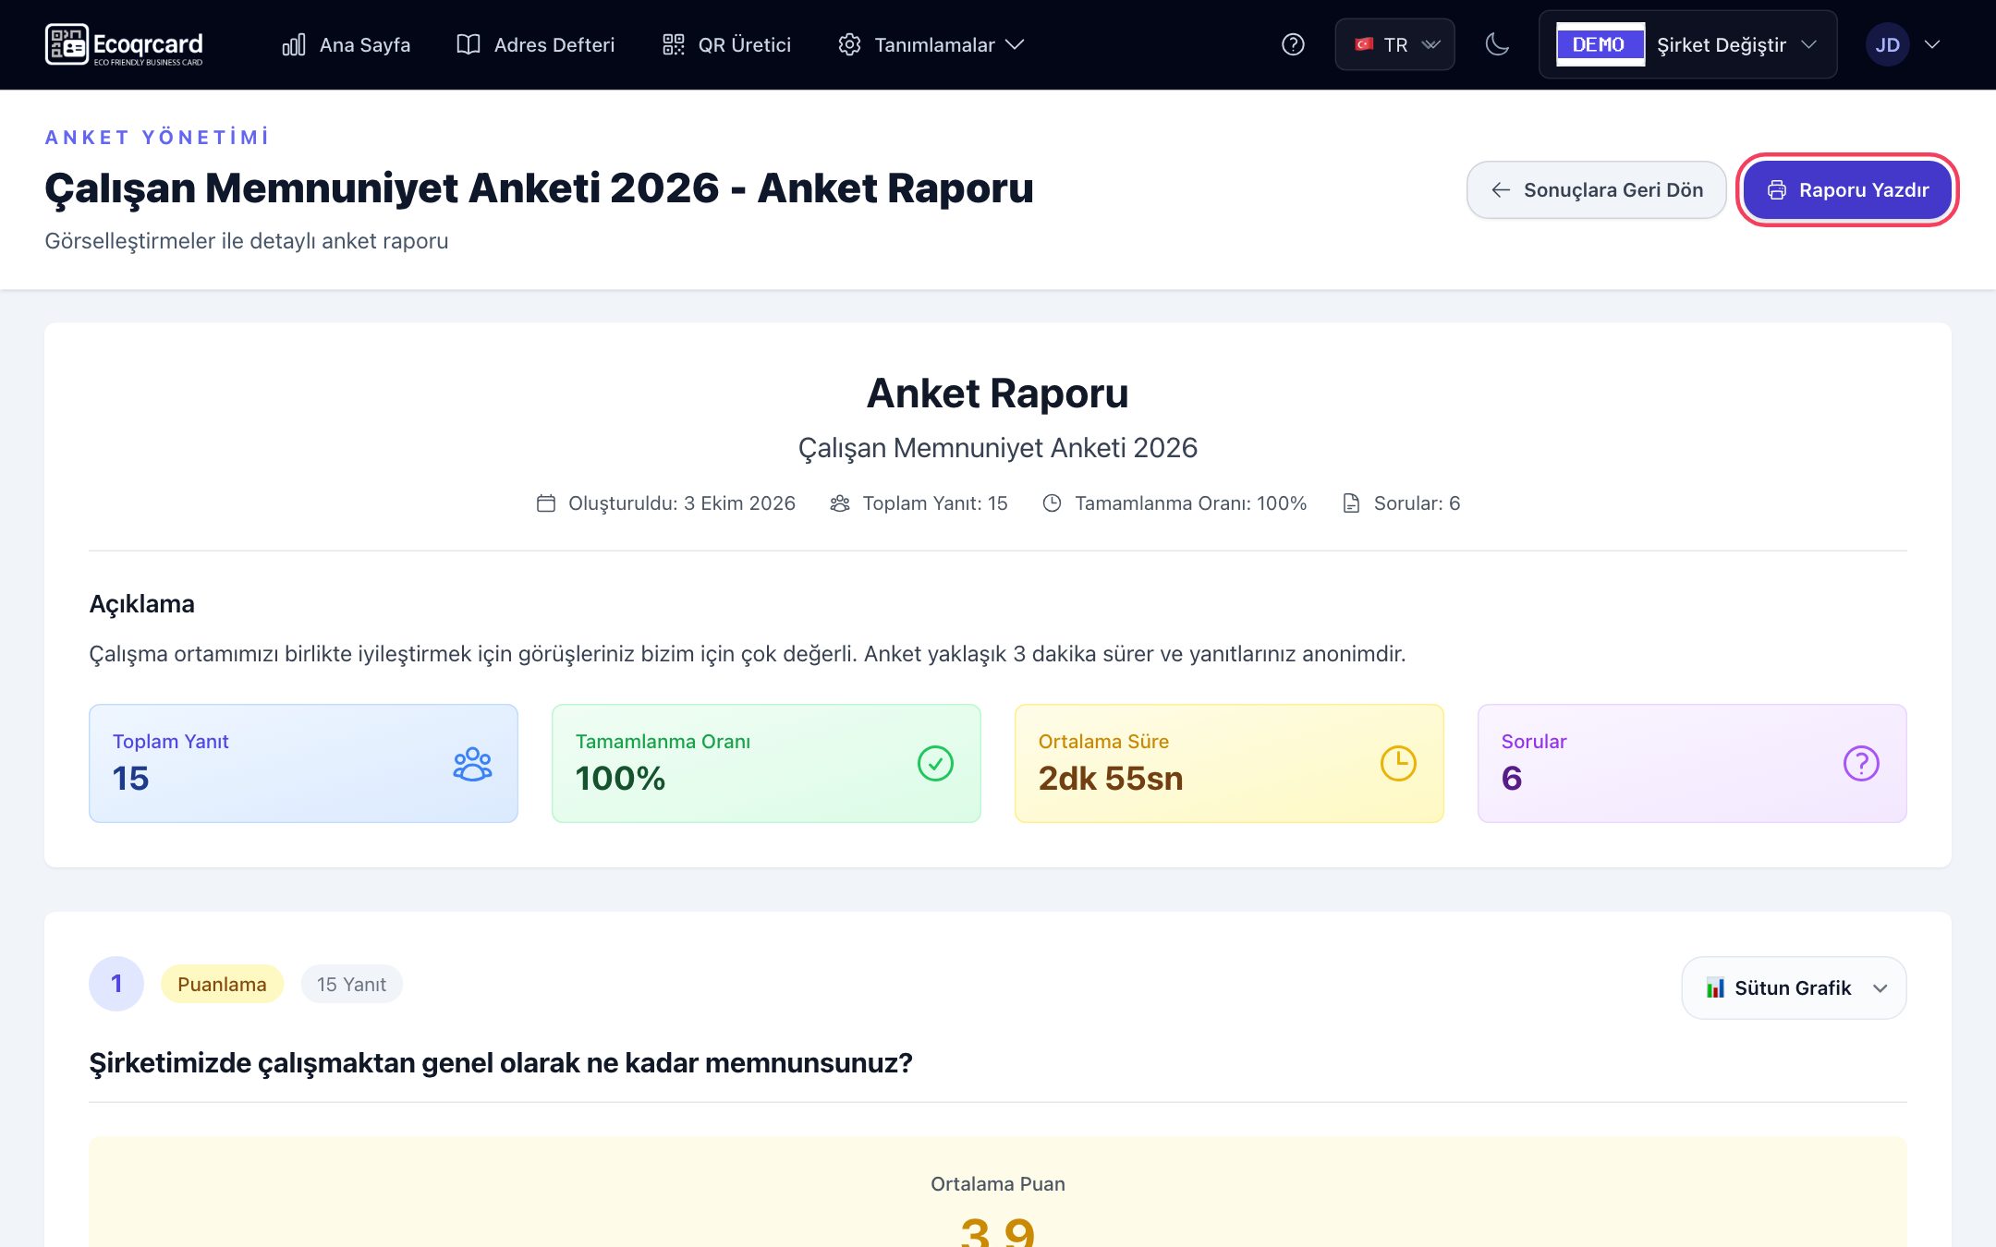Image resolution: width=1996 pixels, height=1247 pixels.
Task: Click the gear icon beside Tanımlamalar
Action: [849, 44]
